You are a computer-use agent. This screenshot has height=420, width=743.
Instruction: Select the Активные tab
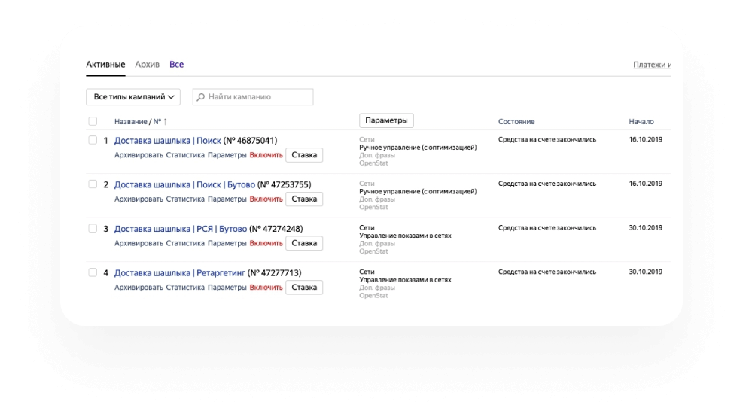105,65
